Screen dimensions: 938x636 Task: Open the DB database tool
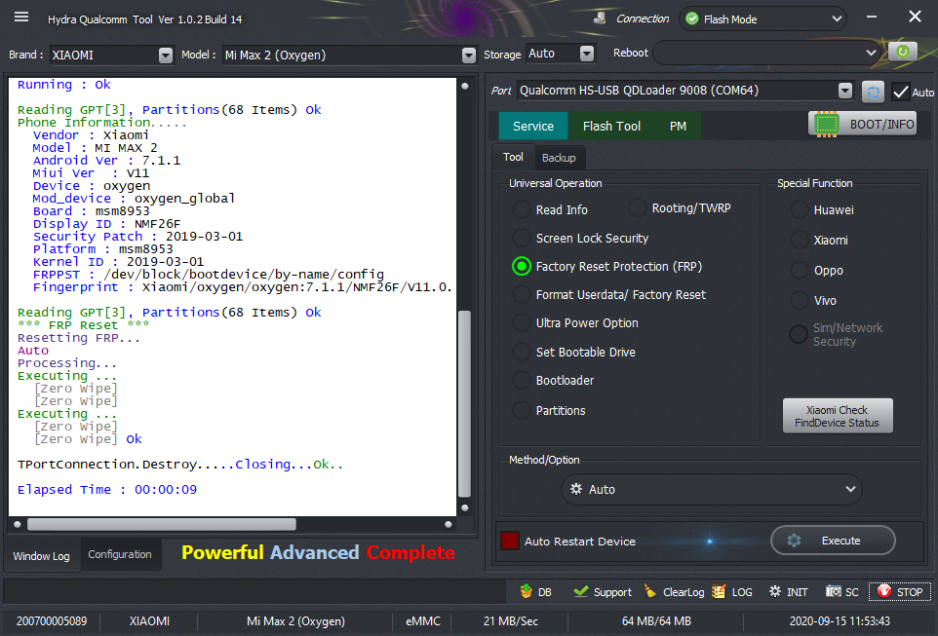[x=535, y=592]
